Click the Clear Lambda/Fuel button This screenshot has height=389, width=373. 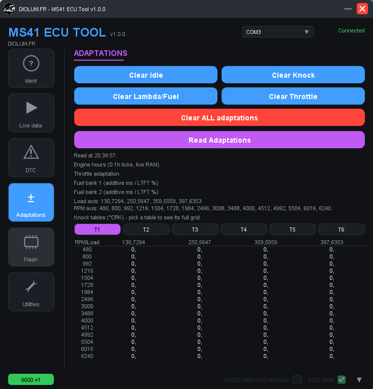[146, 96]
